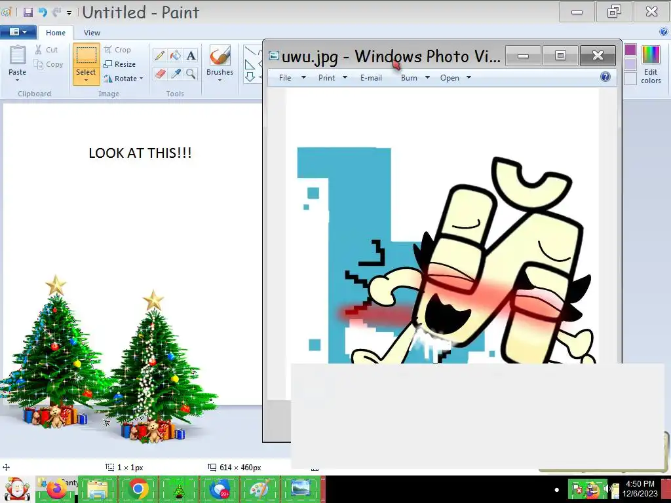The image size is (671, 503).
Task: Click the Paste clipboard icon
Action: pos(18,55)
